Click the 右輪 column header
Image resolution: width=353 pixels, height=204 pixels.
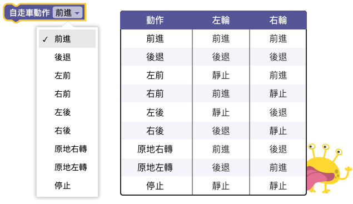(278, 20)
